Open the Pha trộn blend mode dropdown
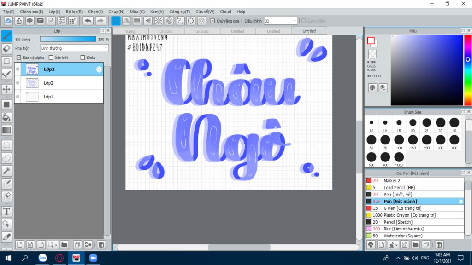The width and height of the screenshot is (472, 265). tap(74, 48)
